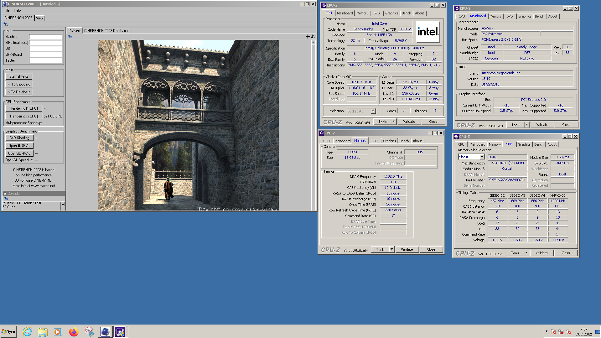Click the pin icon under Console header
Screen dimensions: 601x338
[6, 199]
